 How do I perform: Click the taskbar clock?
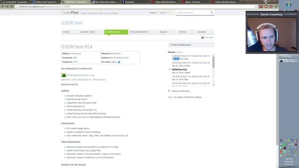pyautogui.click(x=289, y=161)
